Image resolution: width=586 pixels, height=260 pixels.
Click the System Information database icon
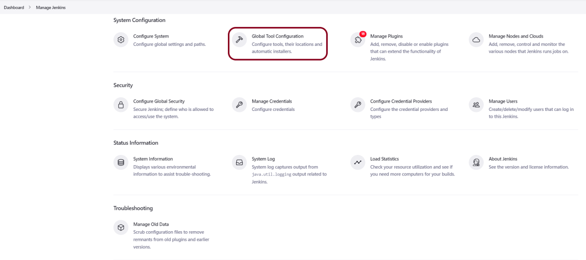click(121, 162)
